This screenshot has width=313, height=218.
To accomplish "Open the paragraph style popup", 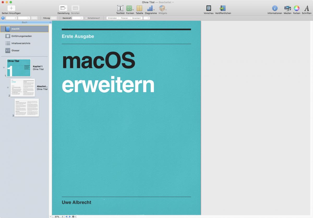I will pyautogui.click(x=11, y=18).
